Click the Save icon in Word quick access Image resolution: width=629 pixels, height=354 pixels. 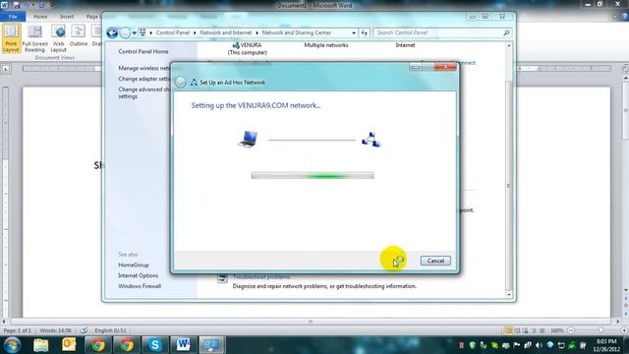17,5
